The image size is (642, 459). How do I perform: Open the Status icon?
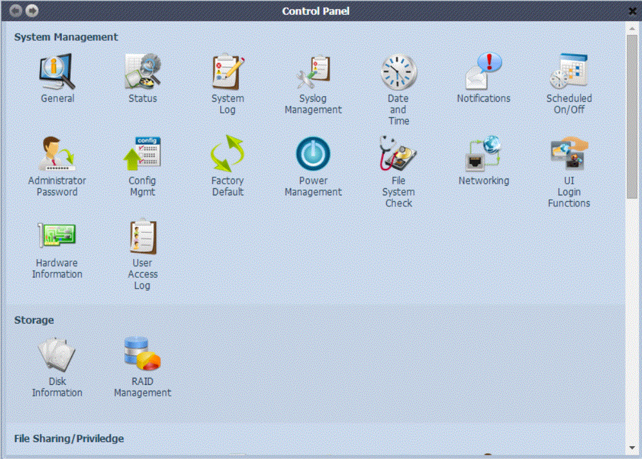(142, 72)
